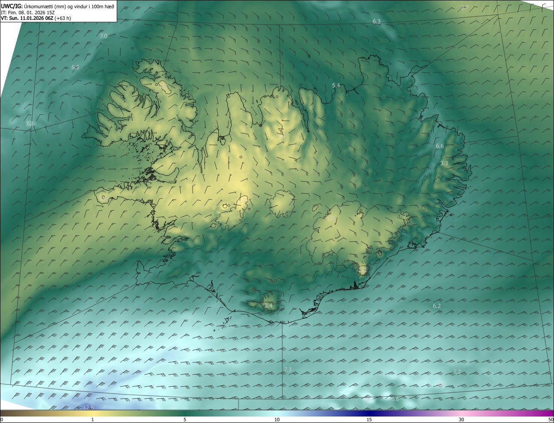Click the '(+63 h)' forecast offset
This screenshot has height=423, width=554.
(x=63, y=19)
